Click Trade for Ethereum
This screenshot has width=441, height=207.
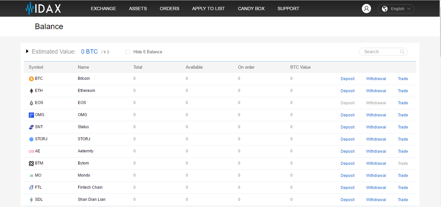[x=403, y=91]
